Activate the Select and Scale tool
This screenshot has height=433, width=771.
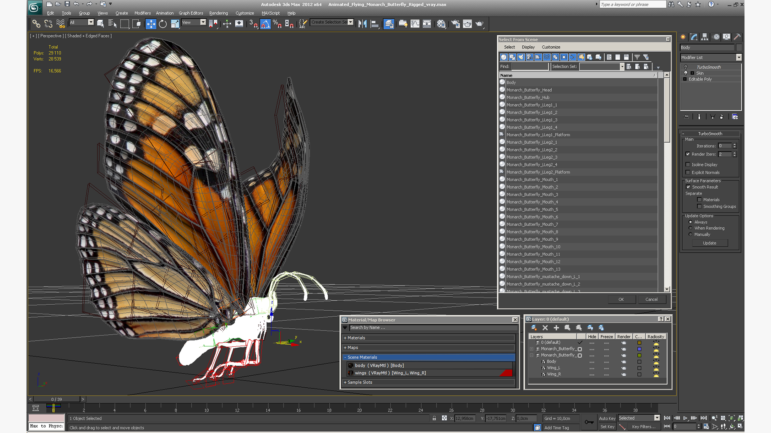pos(175,24)
